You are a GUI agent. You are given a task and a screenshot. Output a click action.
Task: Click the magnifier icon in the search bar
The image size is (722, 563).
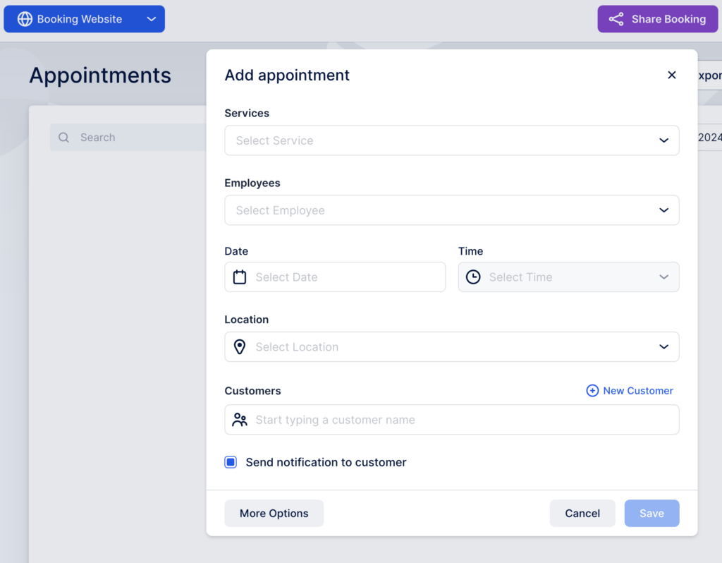click(x=63, y=137)
